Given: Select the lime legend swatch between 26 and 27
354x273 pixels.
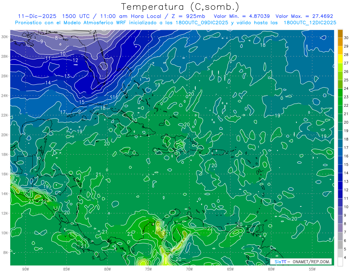Looking at the screenshot, I should pyautogui.click(x=340, y=67).
